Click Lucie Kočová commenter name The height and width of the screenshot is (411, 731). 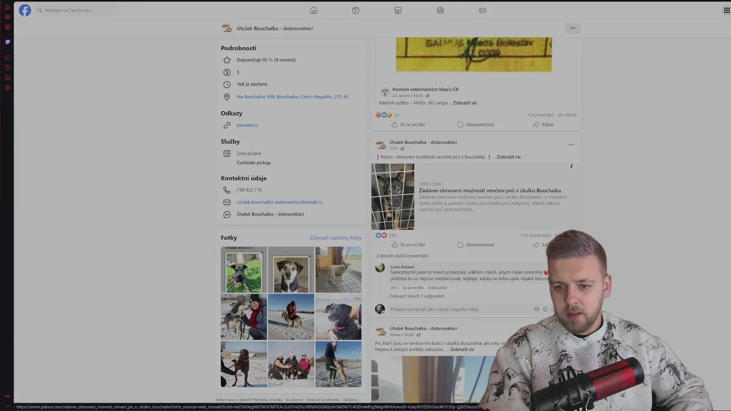pos(402,267)
